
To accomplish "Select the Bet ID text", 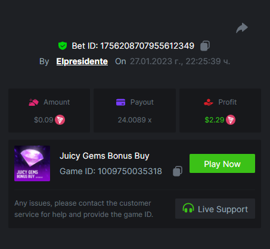I will point(133,46).
